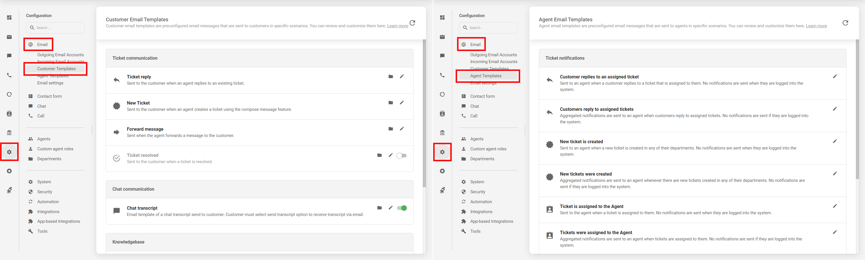Click Learn more in Agent Email Templates header
This screenshot has width=865, height=260.
[816, 26]
